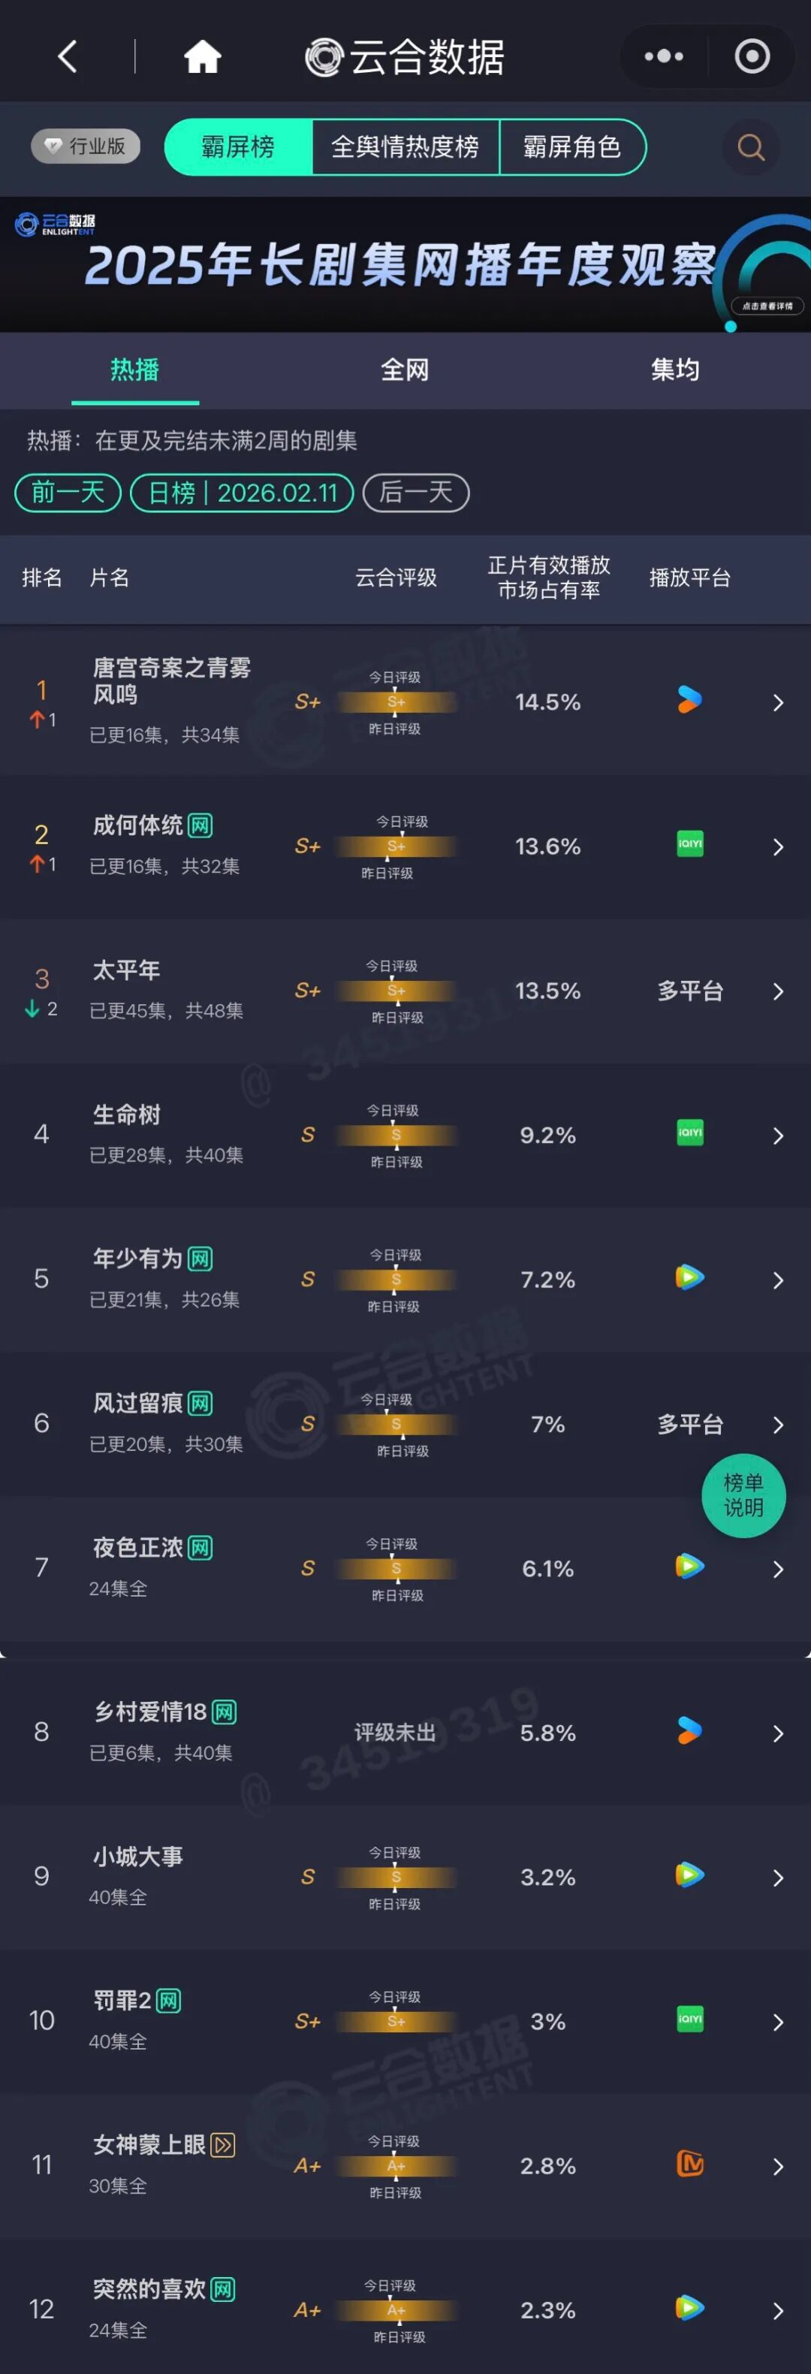Open the 日榜 date picker
The height and width of the screenshot is (2374, 811).
243,493
